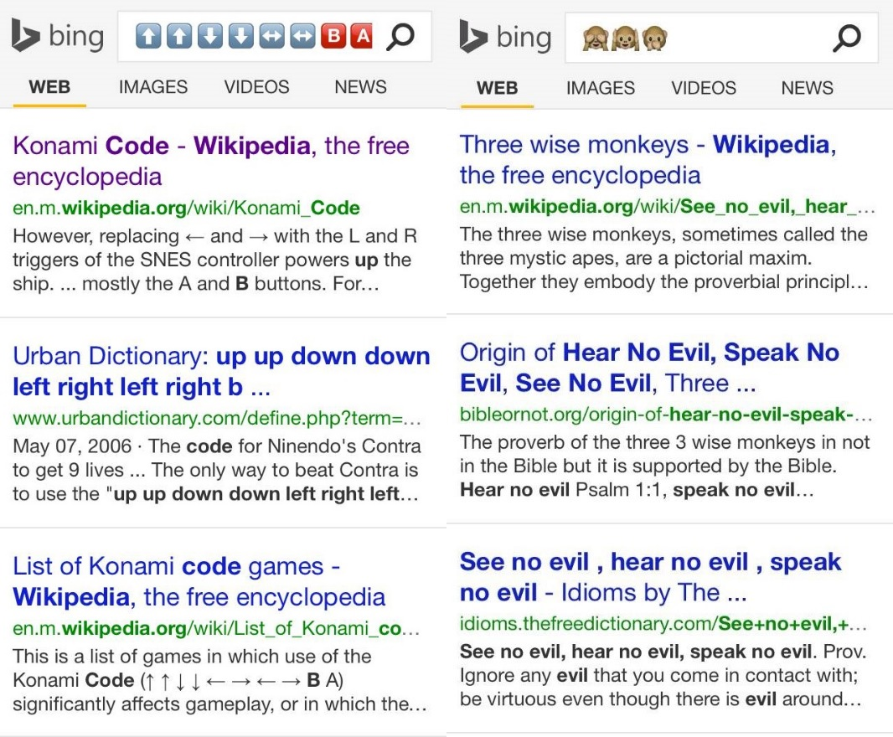The height and width of the screenshot is (737, 893).
Task: Click the see-no-evil monkey emoji
Action: [x=595, y=39]
